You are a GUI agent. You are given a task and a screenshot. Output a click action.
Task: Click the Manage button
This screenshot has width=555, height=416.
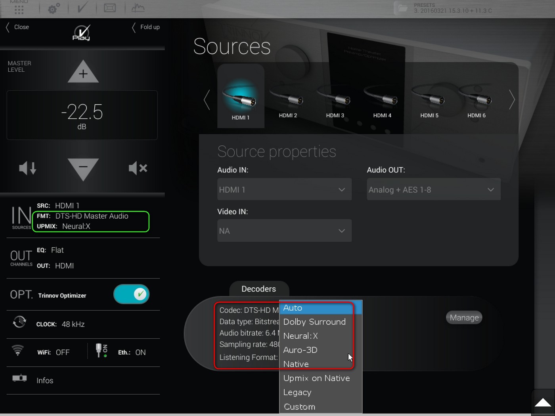[x=464, y=317]
